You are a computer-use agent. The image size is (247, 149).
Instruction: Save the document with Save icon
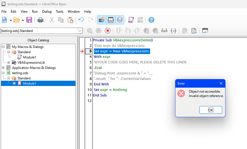(x=29, y=20)
